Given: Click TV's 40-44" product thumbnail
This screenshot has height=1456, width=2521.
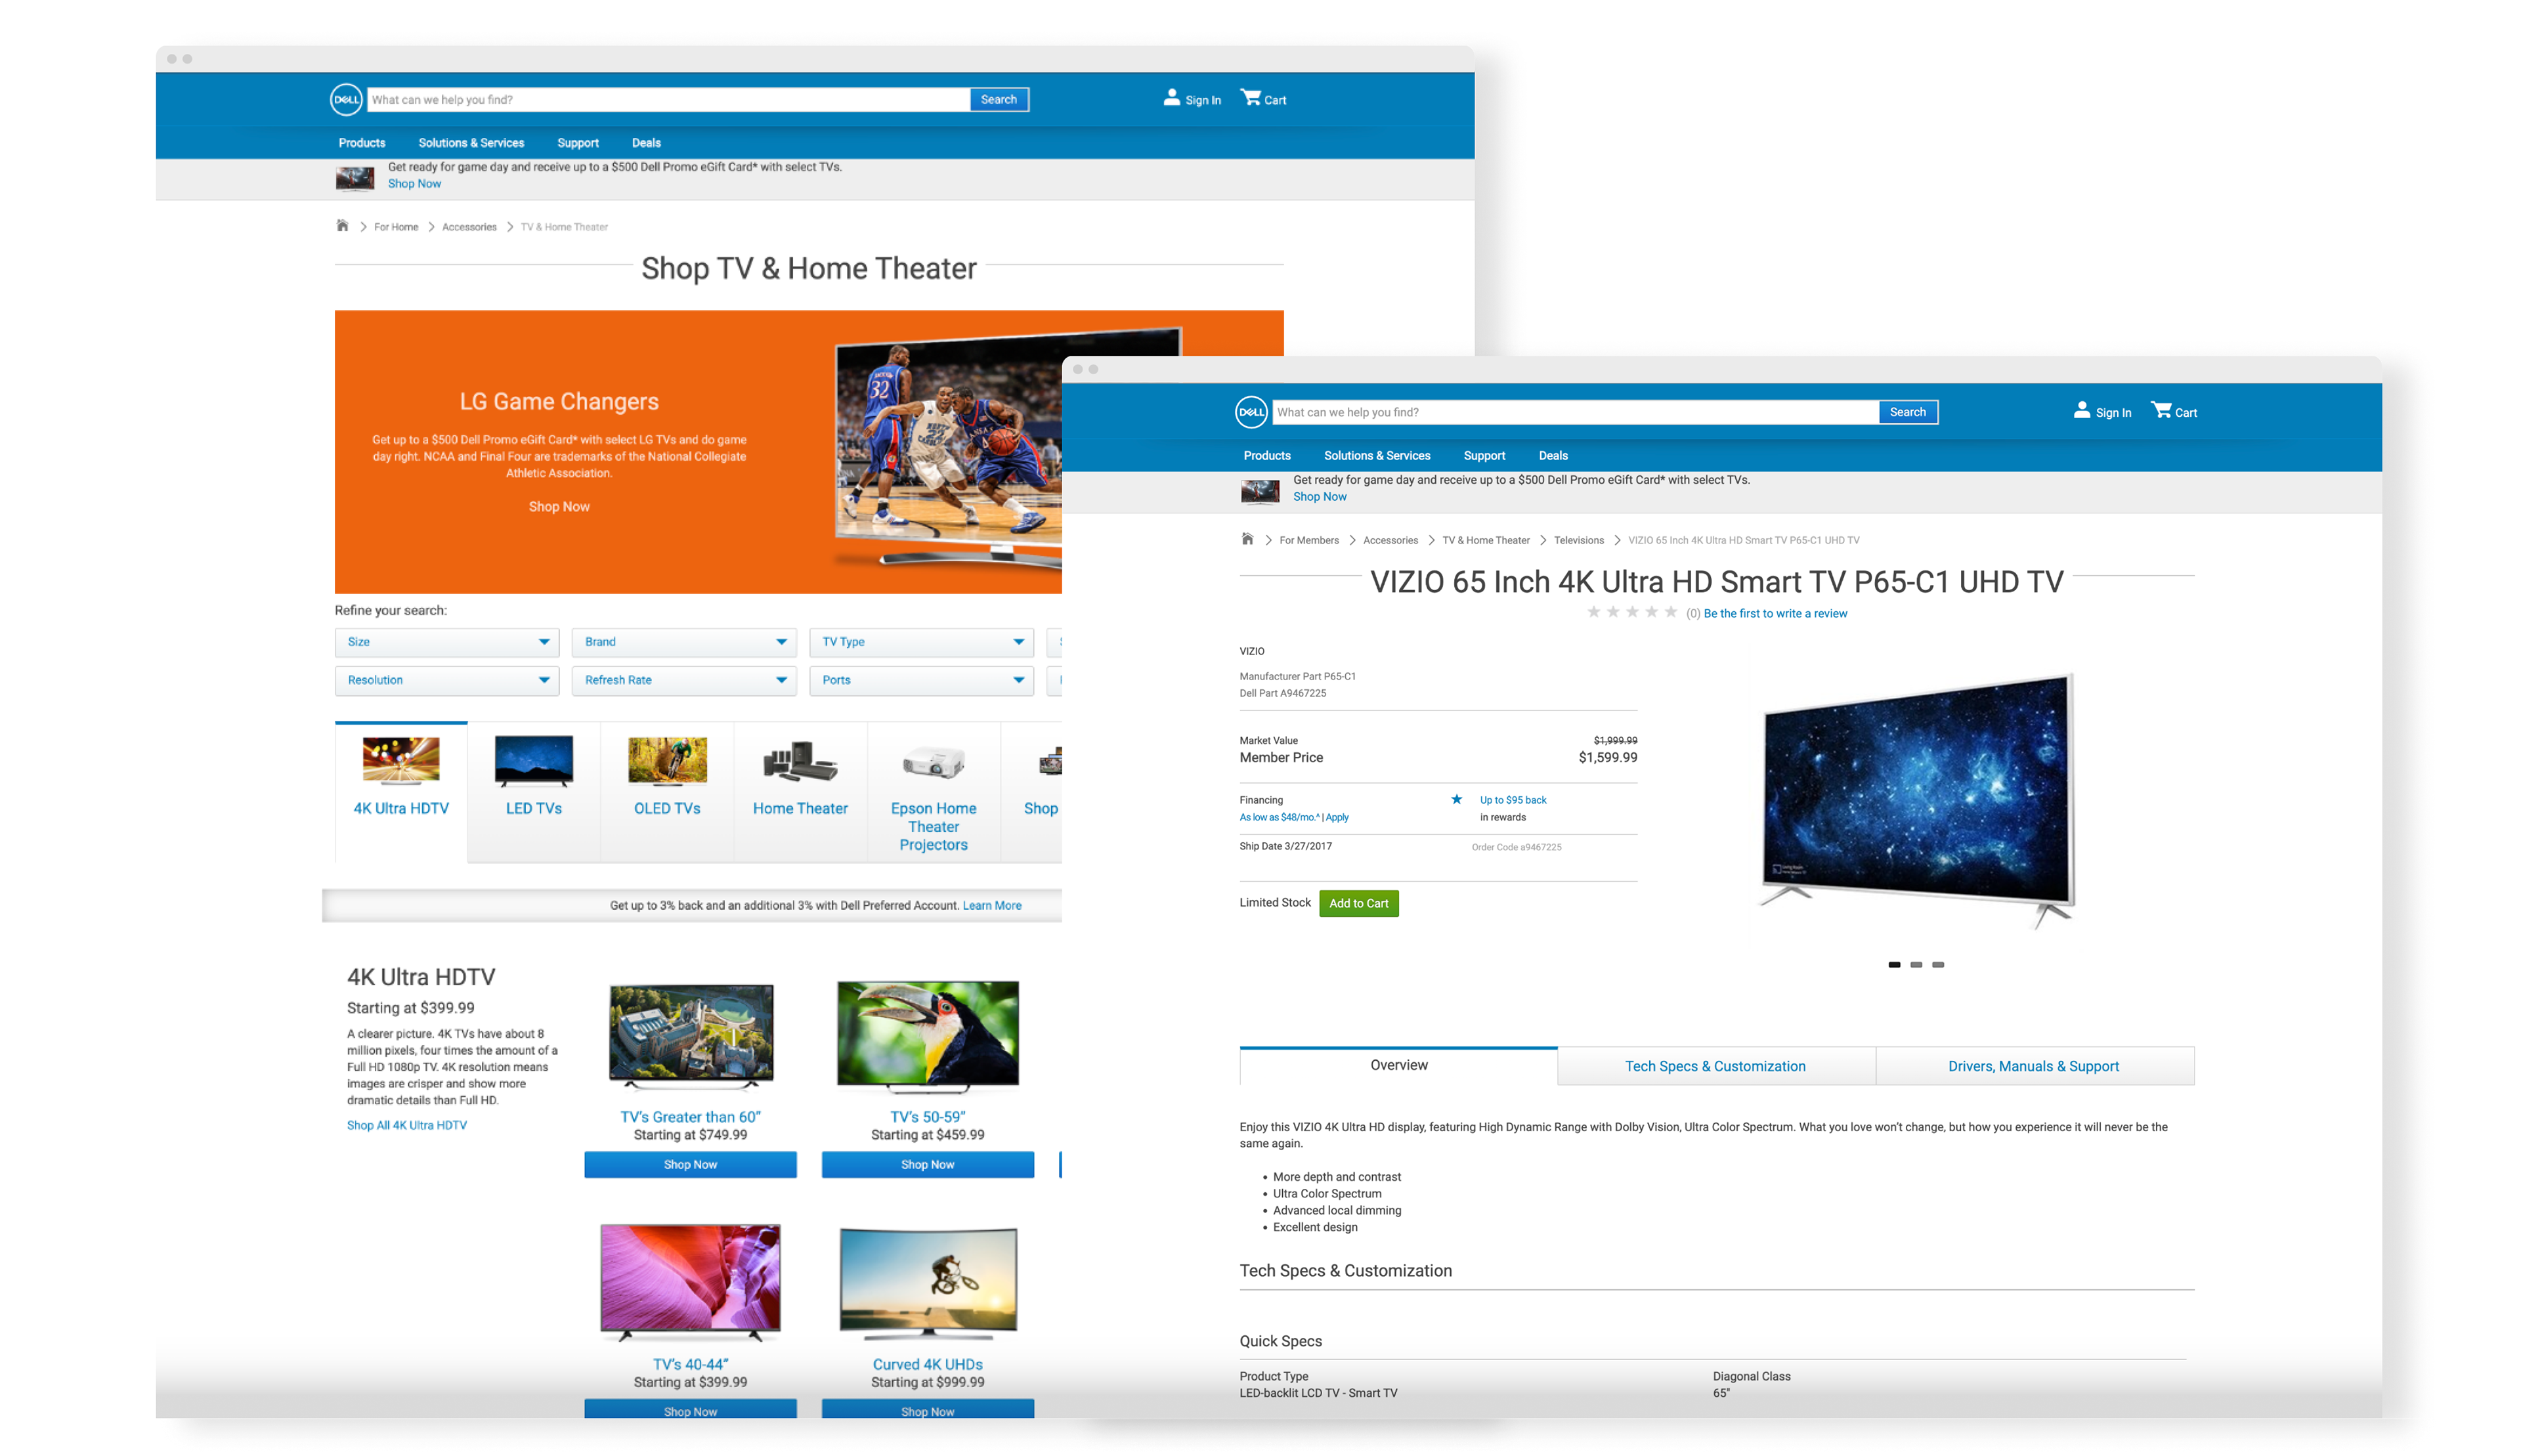Looking at the screenshot, I should [690, 1282].
